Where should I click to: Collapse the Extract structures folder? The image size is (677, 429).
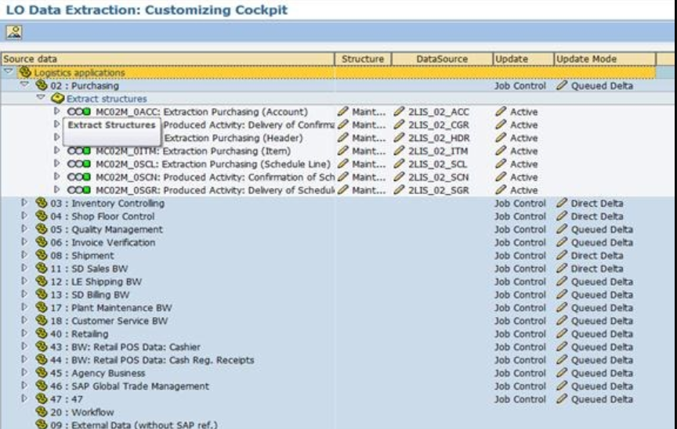(x=41, y=97)
